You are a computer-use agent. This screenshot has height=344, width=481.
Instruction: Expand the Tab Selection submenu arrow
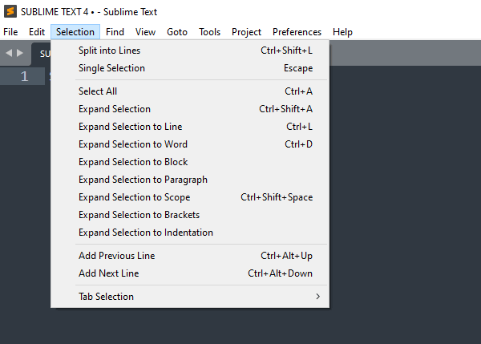(317, 297)
